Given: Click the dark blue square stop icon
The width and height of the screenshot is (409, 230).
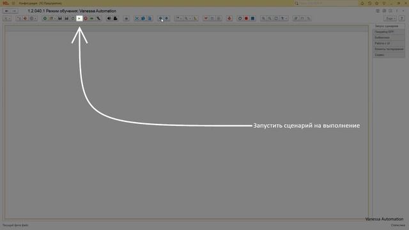Looking at the screenshot, I should point(252,19).
